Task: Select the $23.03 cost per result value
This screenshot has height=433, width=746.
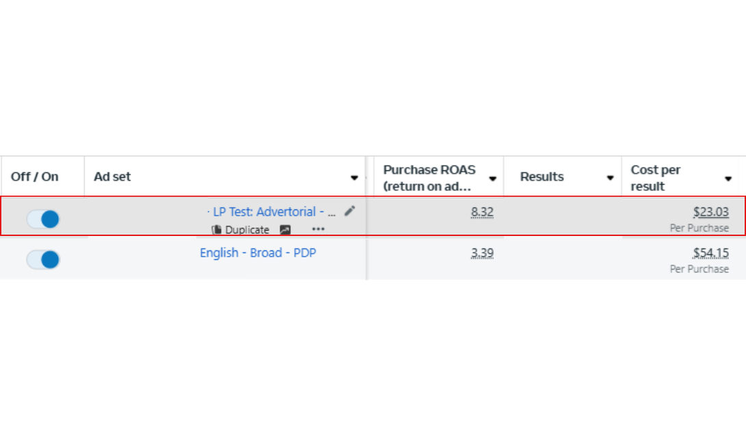Action: 711,212
